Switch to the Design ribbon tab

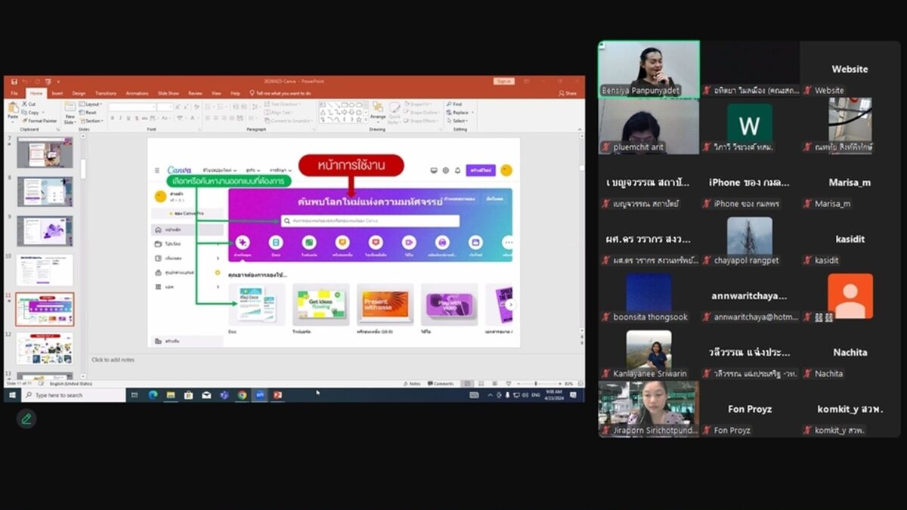click(79, 93)
